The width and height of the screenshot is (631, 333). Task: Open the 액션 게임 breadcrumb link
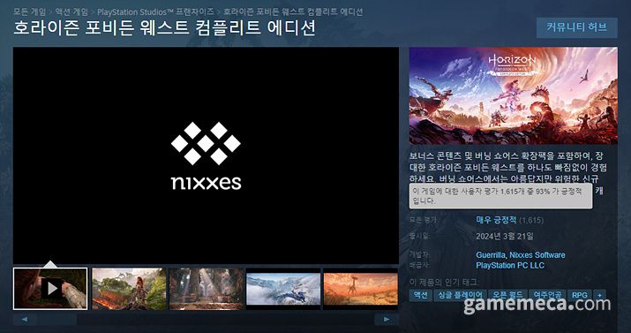click(x=71, y=11)
